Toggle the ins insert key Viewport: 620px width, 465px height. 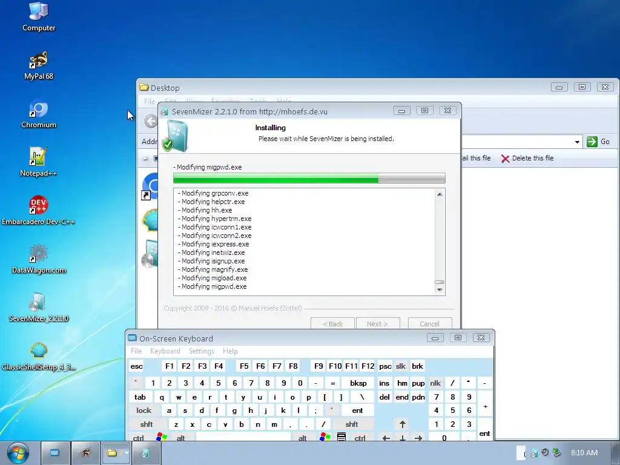click(384, 383)
